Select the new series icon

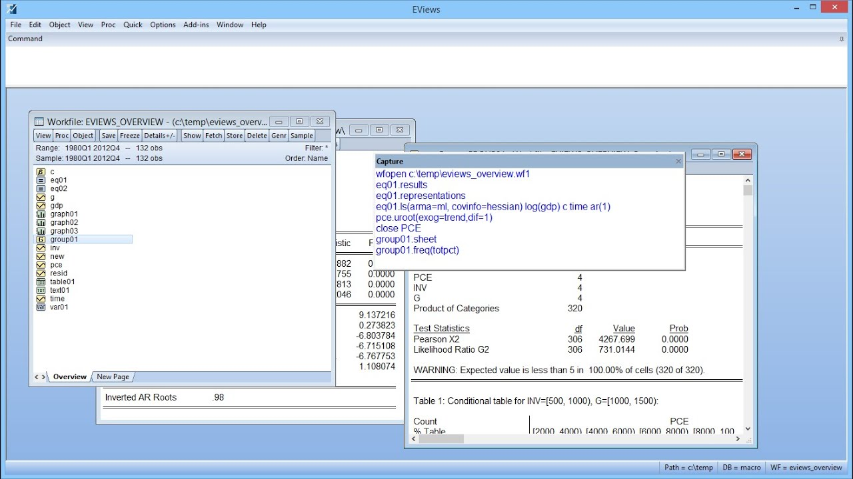click(x=41, y=256)
